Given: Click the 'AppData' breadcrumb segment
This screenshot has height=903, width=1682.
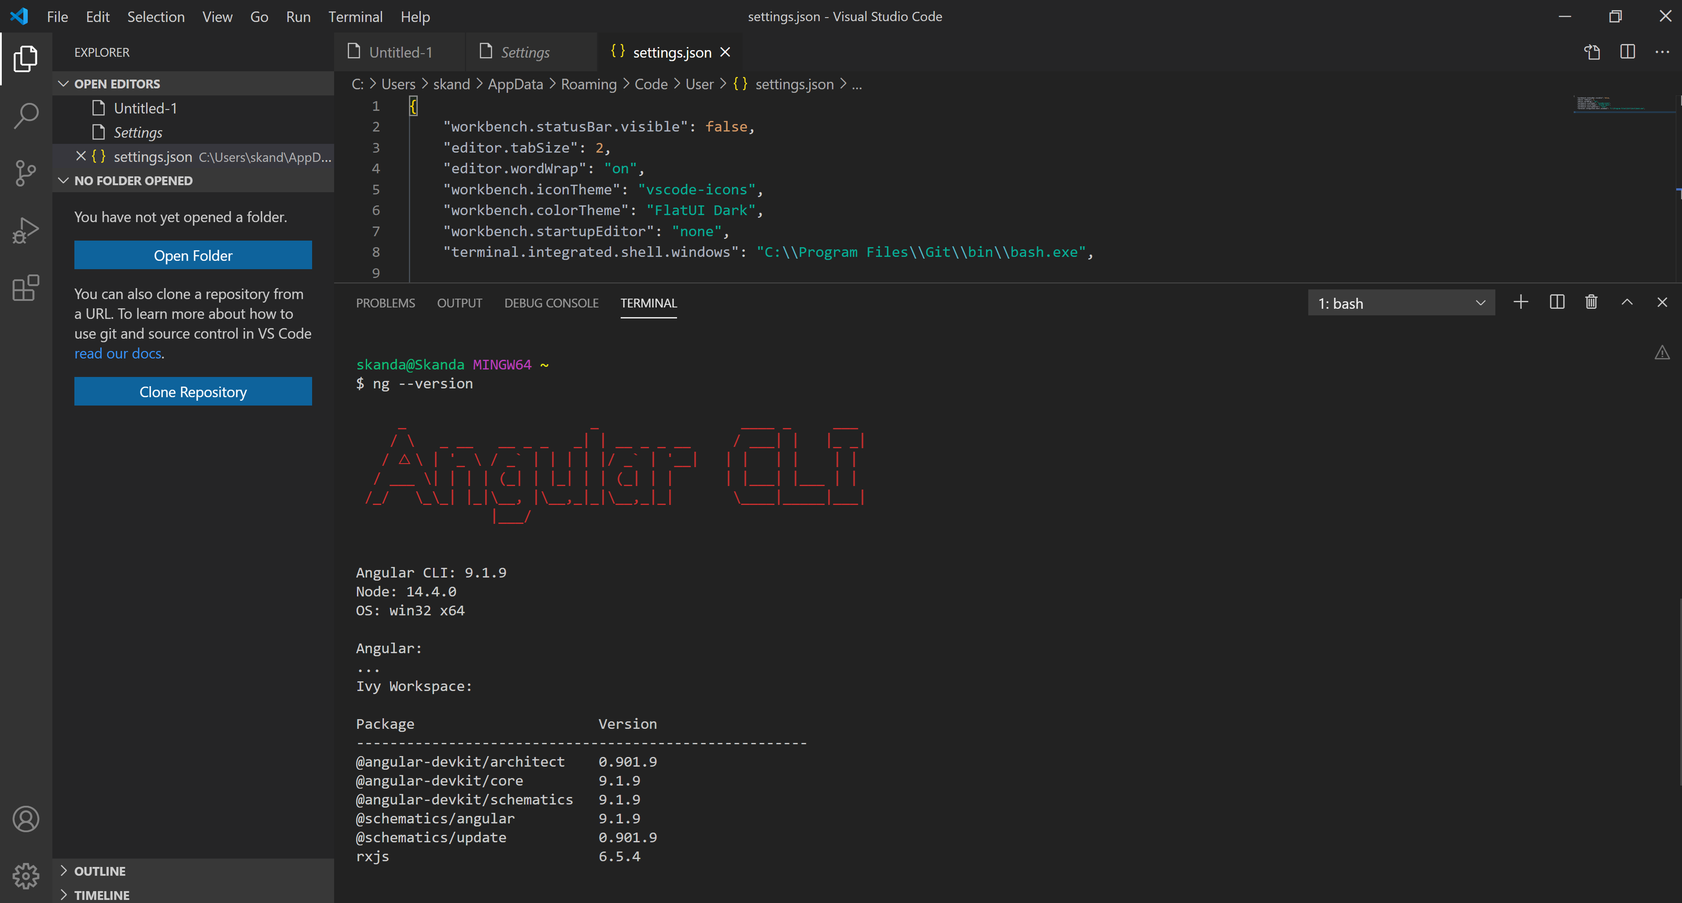Looking at the screenshot, I should pos(515,84).
